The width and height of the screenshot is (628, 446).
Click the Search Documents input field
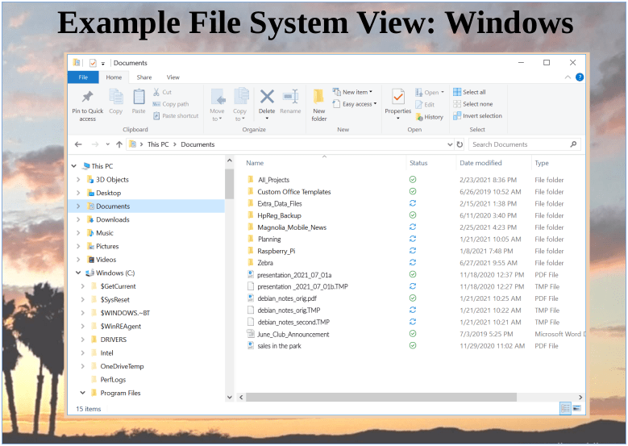(x=518, y=144)
